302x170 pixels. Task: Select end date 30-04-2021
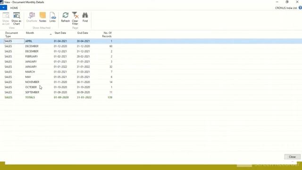83,41
